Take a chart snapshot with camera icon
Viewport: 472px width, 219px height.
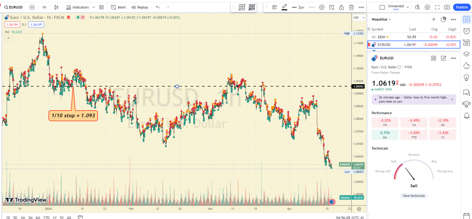tap(447, 7)
